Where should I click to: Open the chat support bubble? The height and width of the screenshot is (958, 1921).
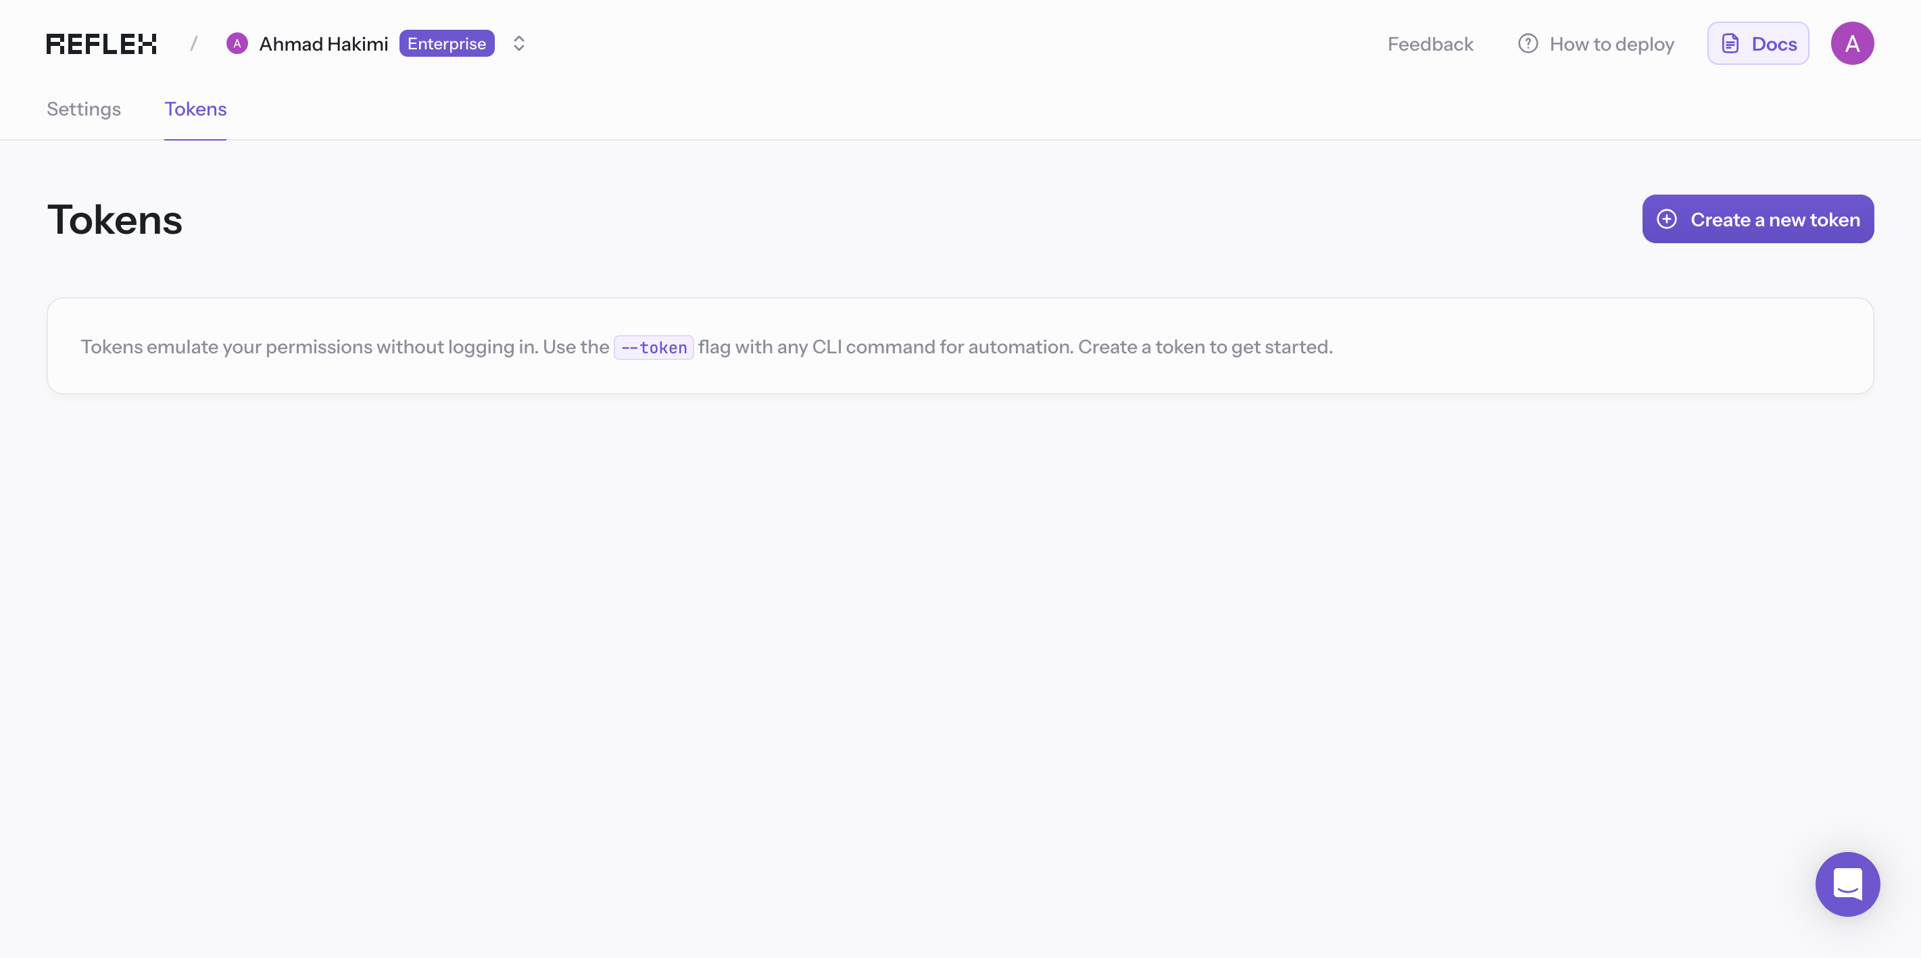coord(1847,884)
